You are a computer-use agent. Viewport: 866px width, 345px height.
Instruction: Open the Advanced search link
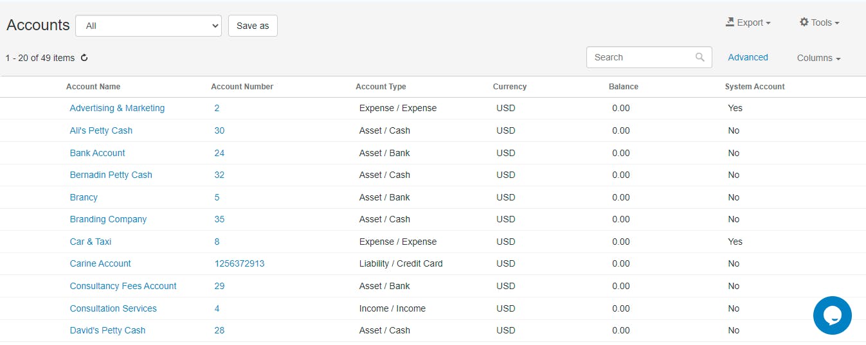(x=748, y=57)
